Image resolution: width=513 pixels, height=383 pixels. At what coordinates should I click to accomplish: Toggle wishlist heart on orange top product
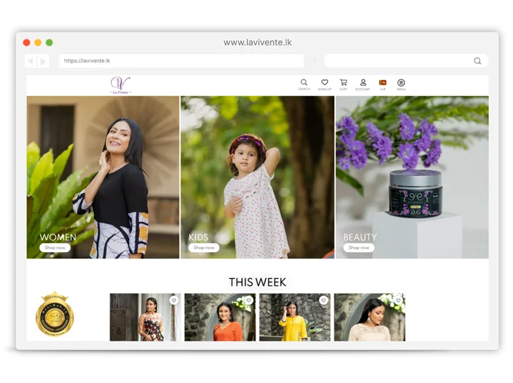coord(249,300)
